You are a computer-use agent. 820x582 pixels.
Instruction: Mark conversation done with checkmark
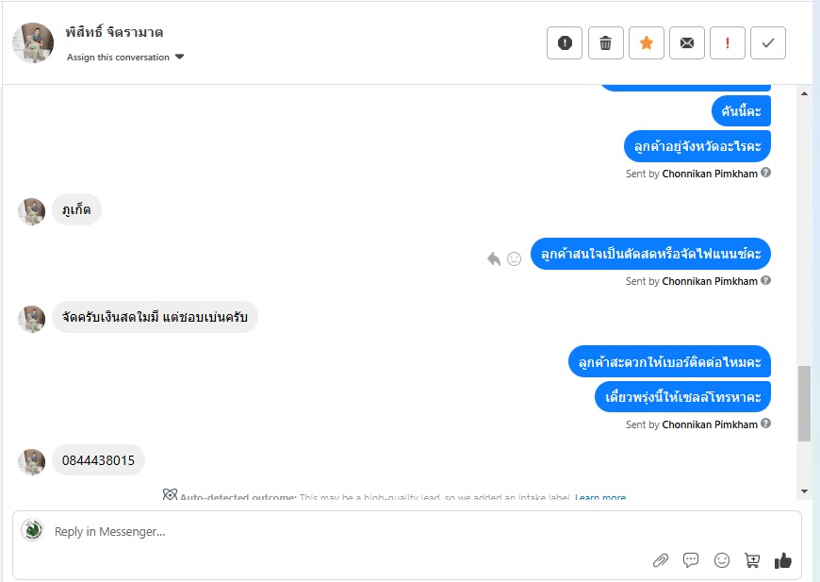[768, 43]
